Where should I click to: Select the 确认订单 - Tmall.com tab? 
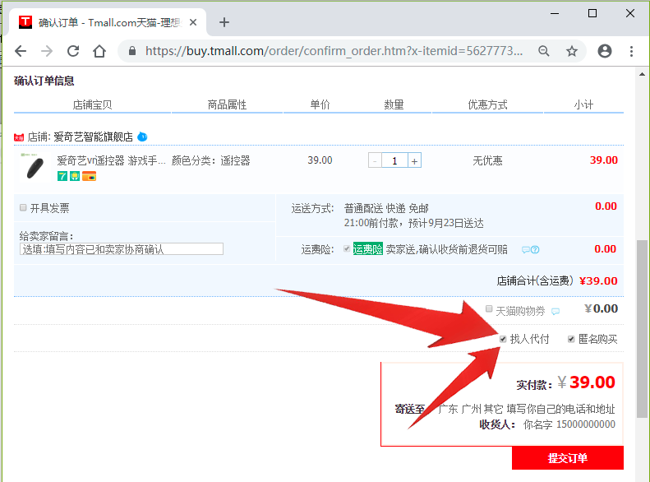tap(108, 22)
